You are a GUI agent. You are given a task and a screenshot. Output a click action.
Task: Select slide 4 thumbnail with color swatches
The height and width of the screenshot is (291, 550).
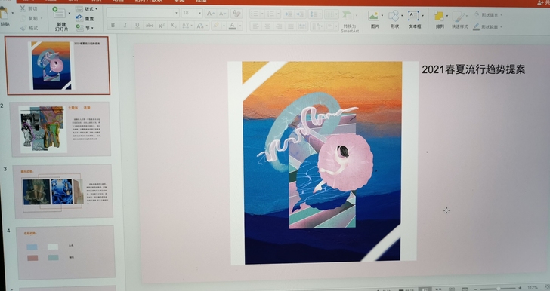pyautogui.click(x=66, y=253)
